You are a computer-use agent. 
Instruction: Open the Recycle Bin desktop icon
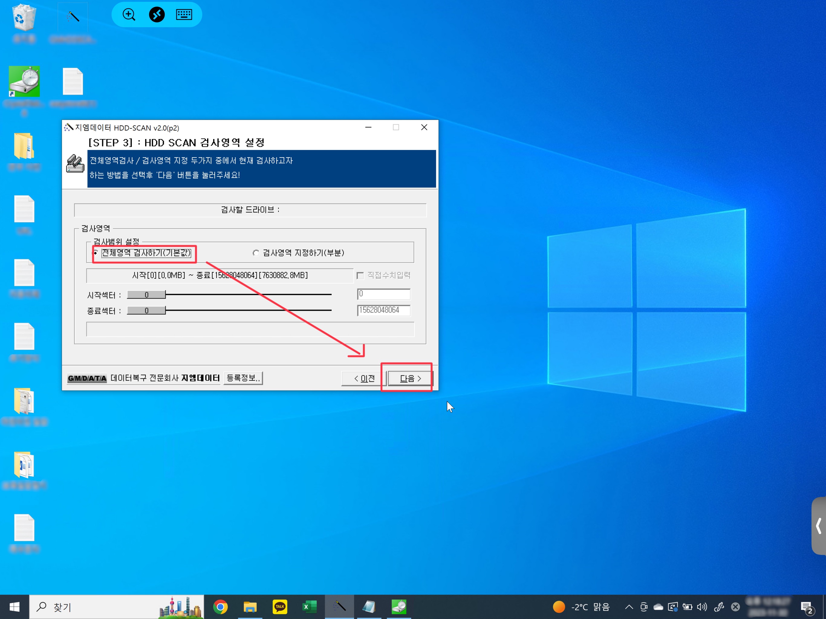coord(24,18)
